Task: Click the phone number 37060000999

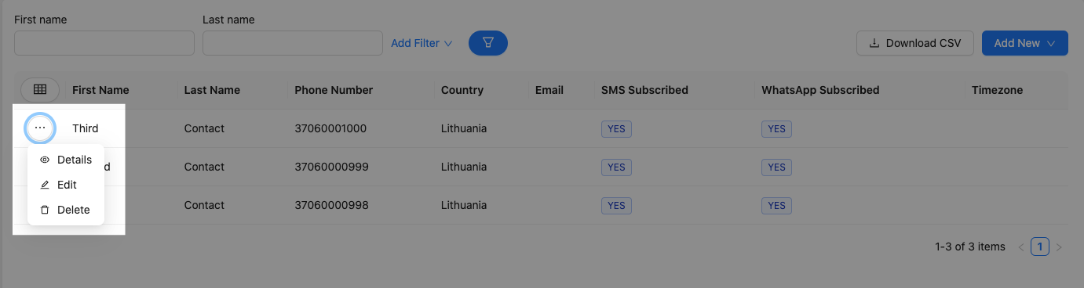Action: [331, 167]
